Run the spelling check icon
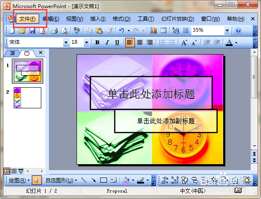 tap(77, 31)
